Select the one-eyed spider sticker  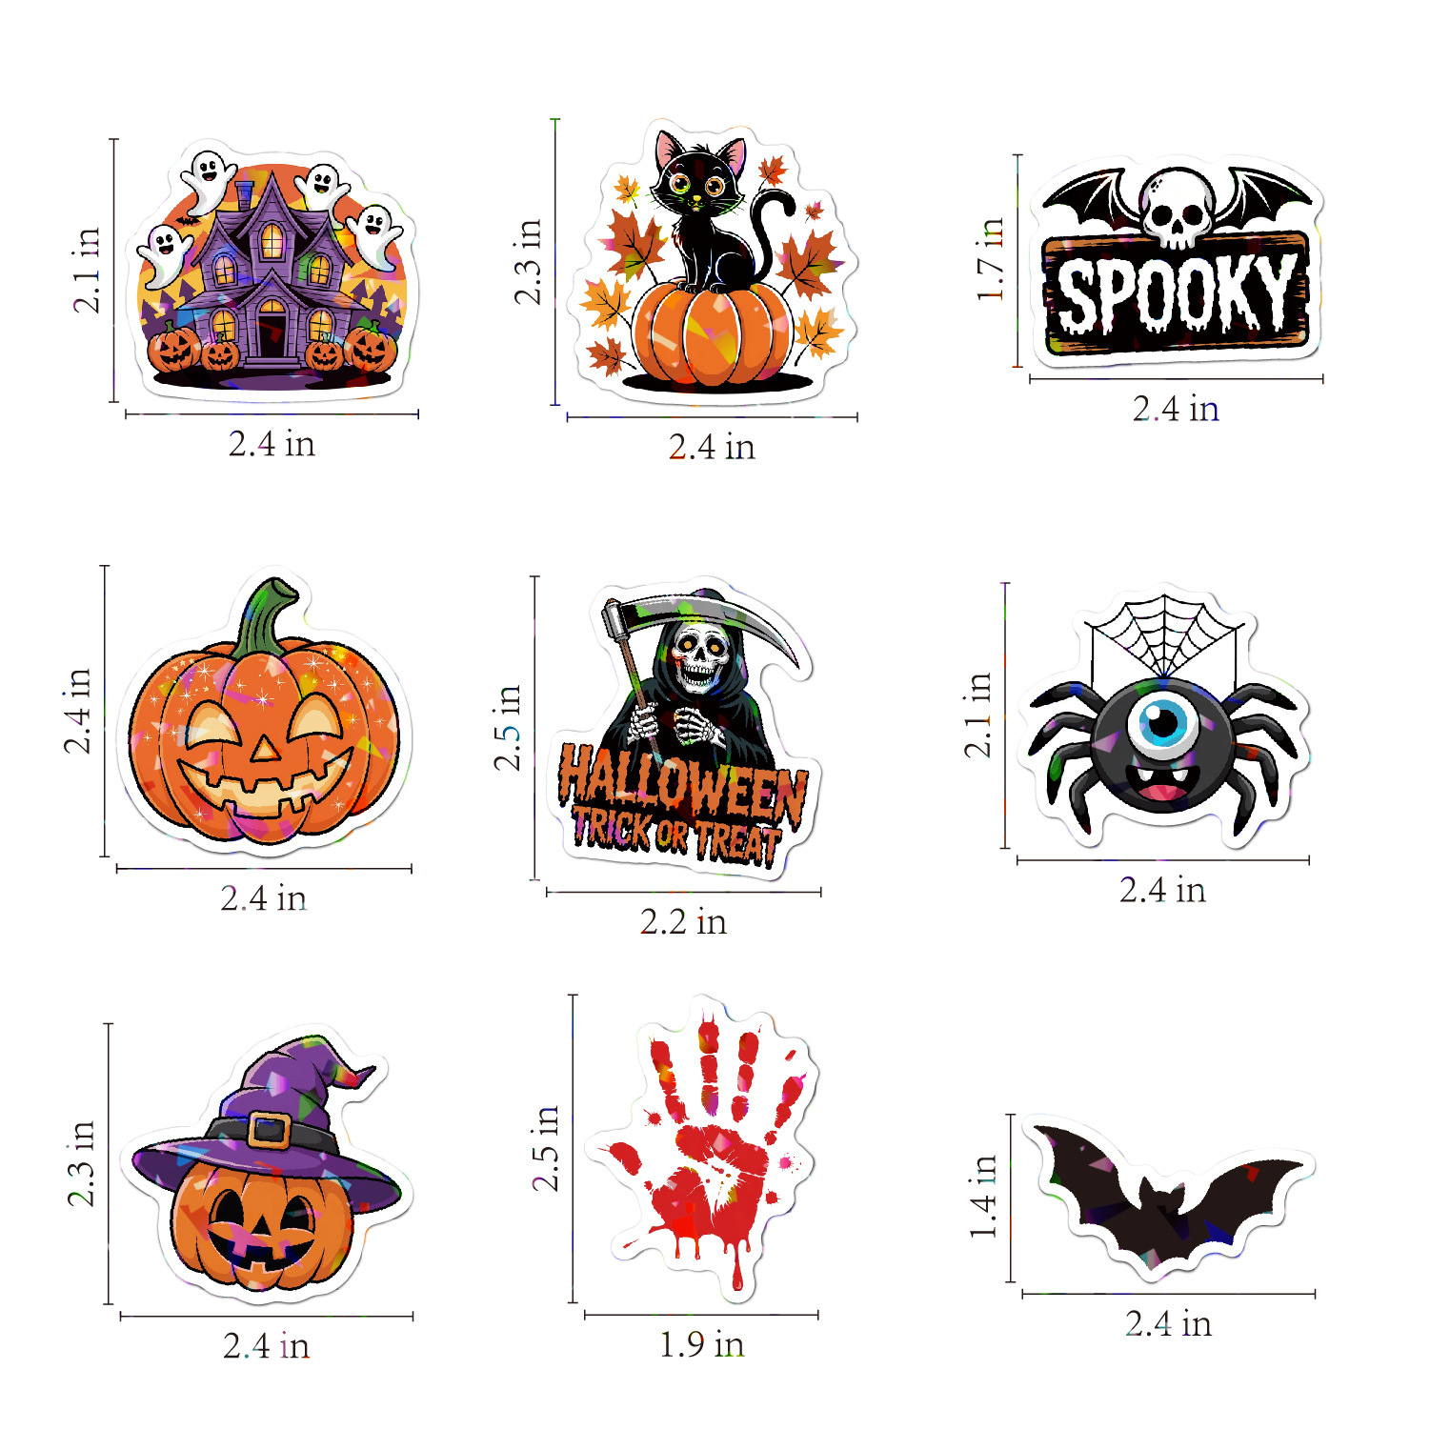point(1164,717)
